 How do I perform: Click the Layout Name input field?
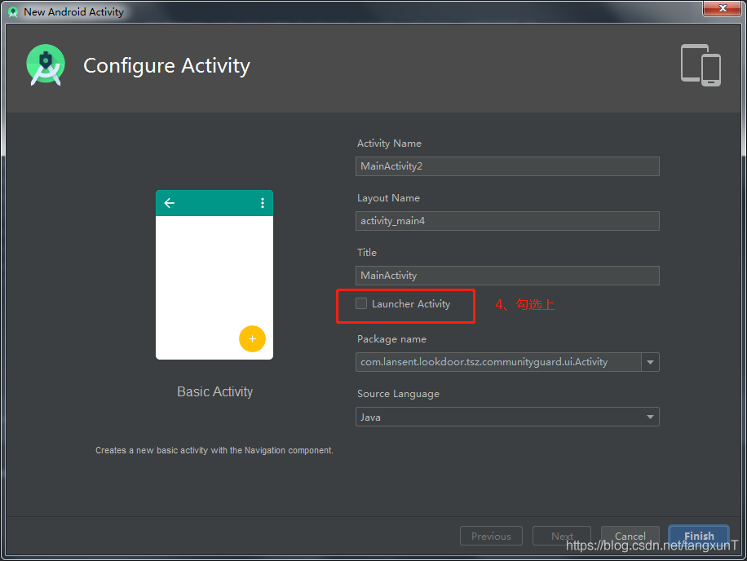tap(507, 221)
